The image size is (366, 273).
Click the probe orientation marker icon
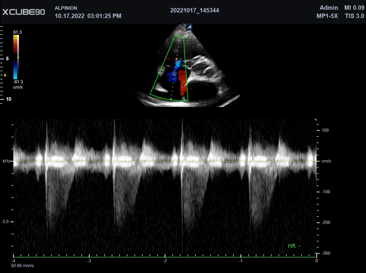(189, 27)
